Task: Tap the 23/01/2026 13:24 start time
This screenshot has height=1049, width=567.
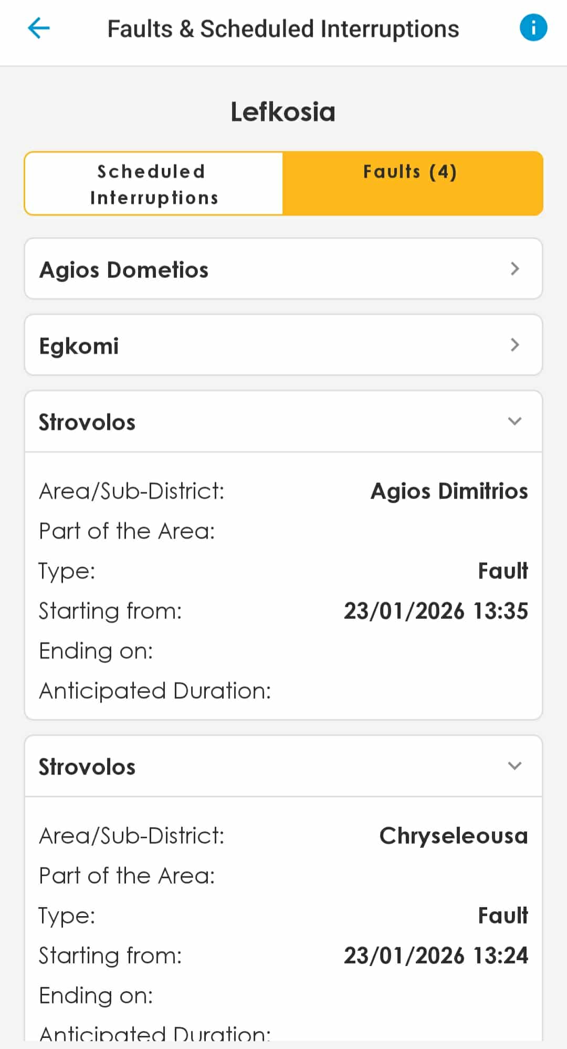Action: pos(436,955)
